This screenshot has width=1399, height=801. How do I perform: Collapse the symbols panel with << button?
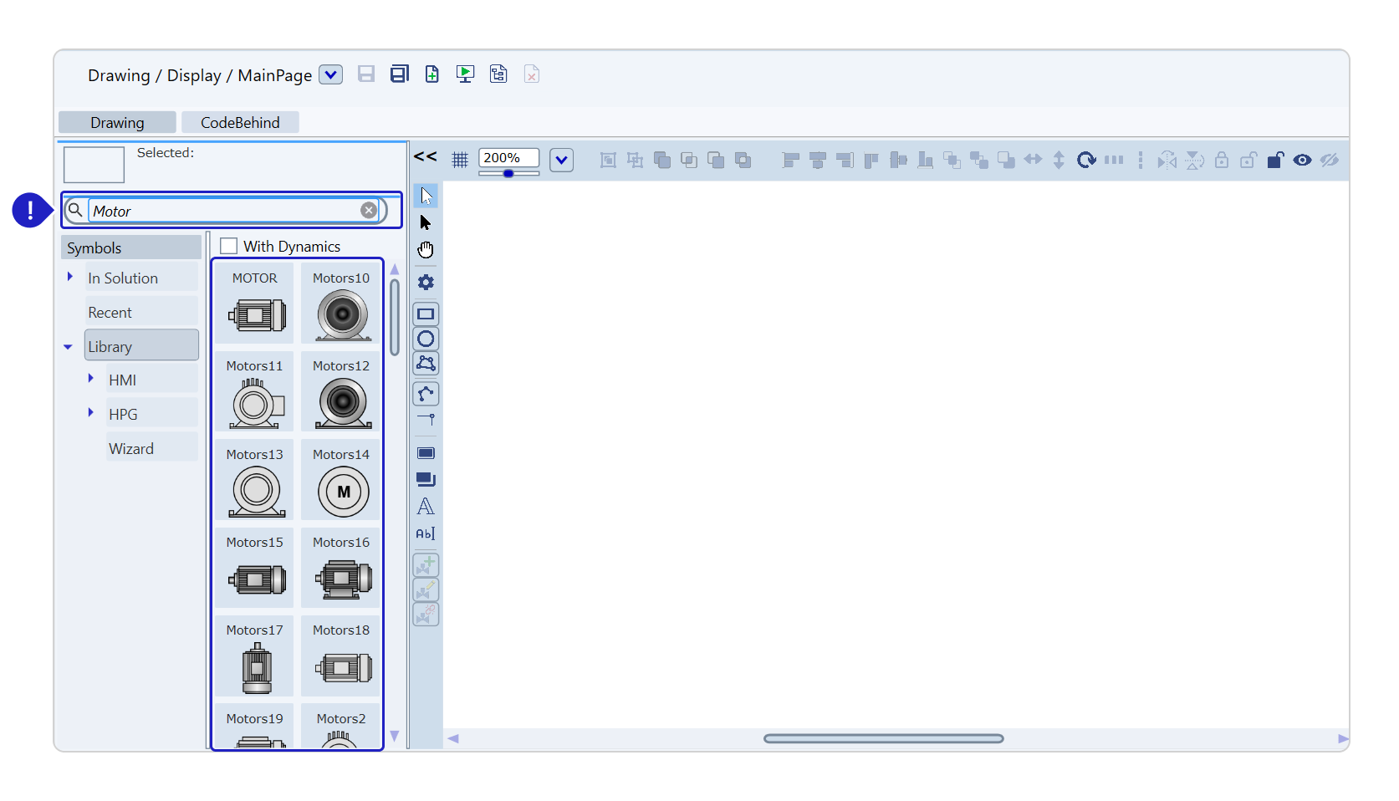[x=425, y=156]
